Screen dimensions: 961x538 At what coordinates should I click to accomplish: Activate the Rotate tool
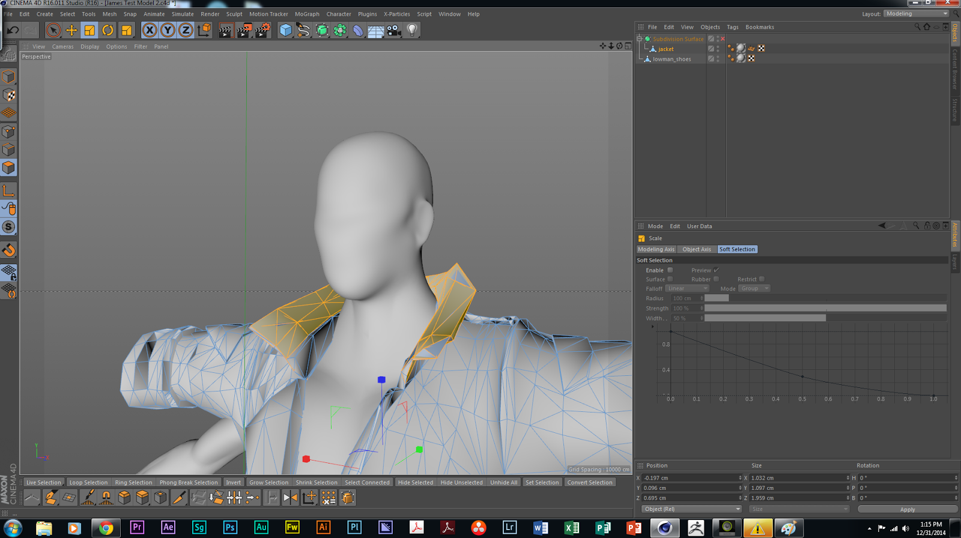(x=108, y=30)
